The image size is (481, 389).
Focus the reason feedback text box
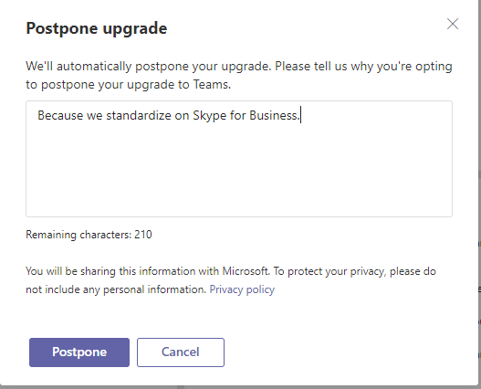[239, 159]
